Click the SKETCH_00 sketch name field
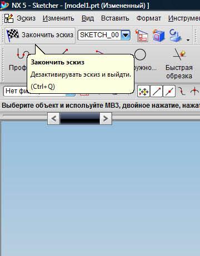 click(x=99, y=35)
